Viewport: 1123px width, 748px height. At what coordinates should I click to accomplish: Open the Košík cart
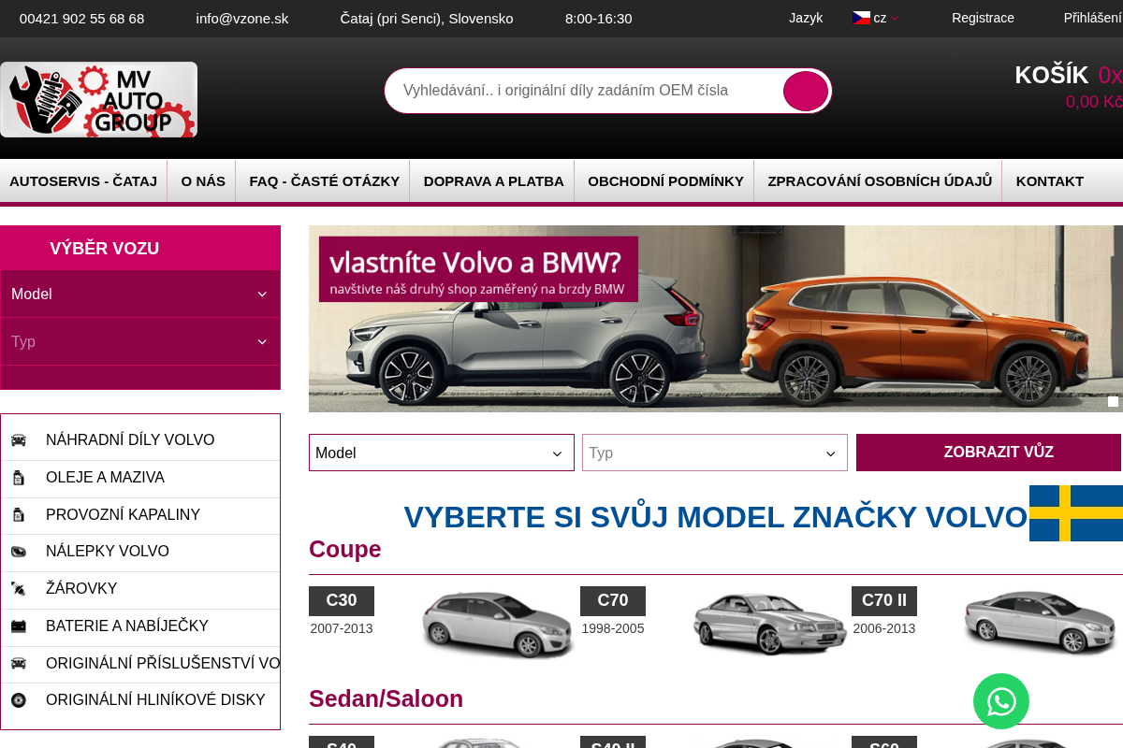[1069, 86]
